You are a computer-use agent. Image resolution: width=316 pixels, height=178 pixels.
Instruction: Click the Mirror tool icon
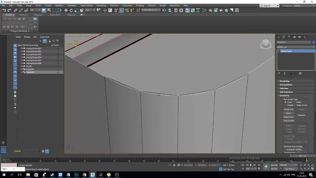pos(164,10)
